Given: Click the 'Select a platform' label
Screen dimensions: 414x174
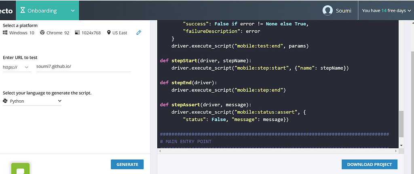Looking at the screenshot, I should point(20,25).
